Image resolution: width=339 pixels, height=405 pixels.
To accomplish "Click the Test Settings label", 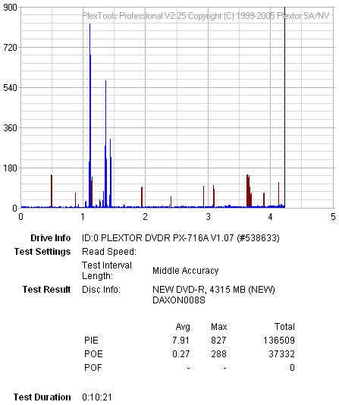I will point(42,252).
